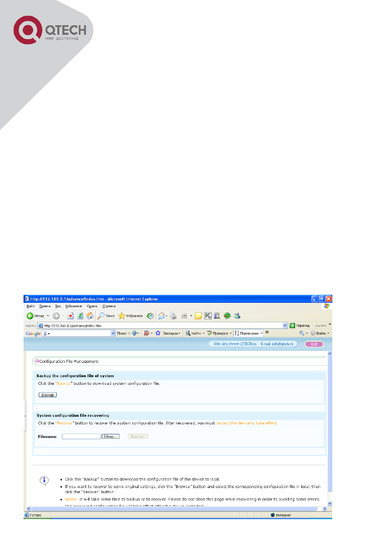
Task: Click the address bar URL field
Action: point(163,326)
